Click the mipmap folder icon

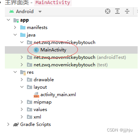click(x=30, y=102)
